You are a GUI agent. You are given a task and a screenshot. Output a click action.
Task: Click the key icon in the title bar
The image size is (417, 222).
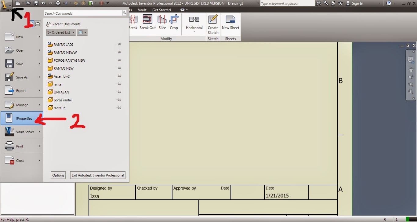point(326,3)
